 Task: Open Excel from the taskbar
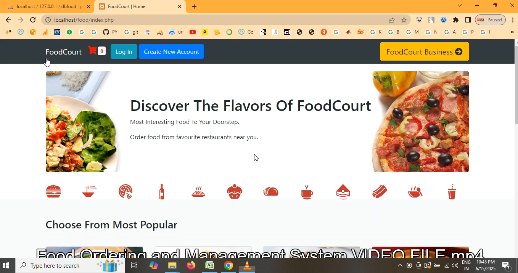(210, 265)
